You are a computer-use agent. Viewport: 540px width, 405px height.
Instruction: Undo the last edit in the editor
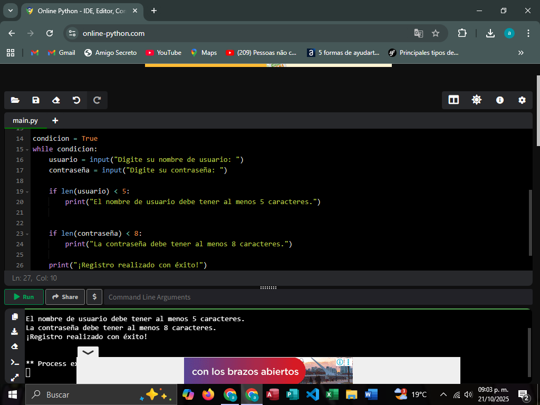coord(76,100)
